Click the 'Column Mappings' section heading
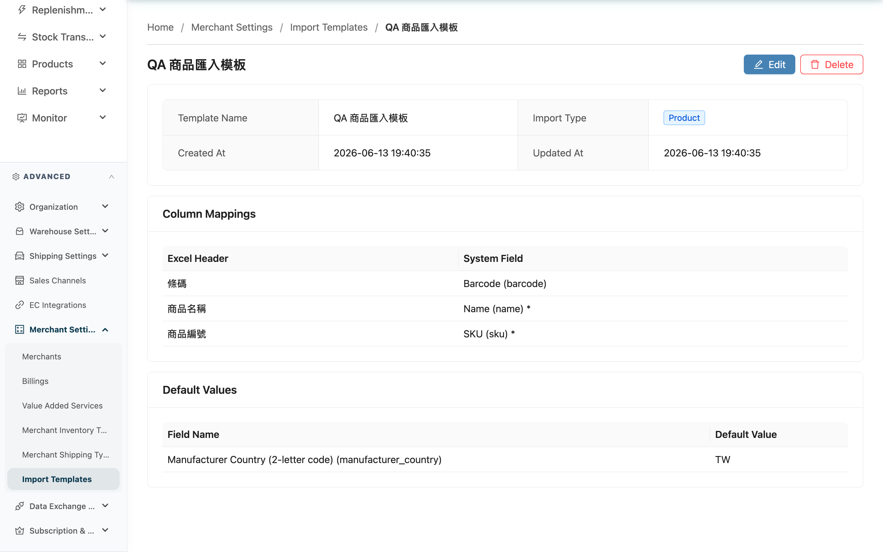Image resolution: width=883 pixels, height=552 pixels. click(209, 214)
